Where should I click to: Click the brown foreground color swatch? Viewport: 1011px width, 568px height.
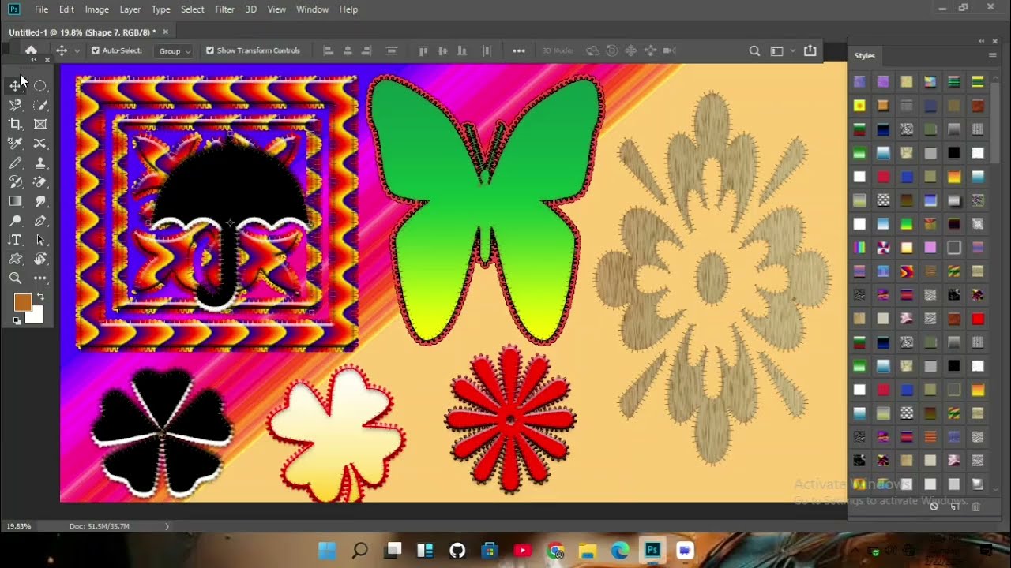(22, 302)
